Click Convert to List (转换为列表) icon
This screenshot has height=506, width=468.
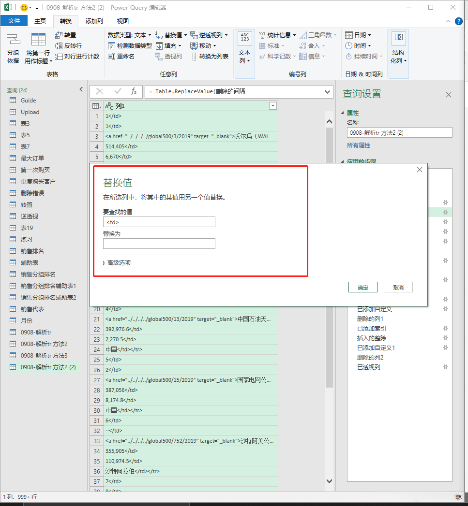(x=194, y=57)
